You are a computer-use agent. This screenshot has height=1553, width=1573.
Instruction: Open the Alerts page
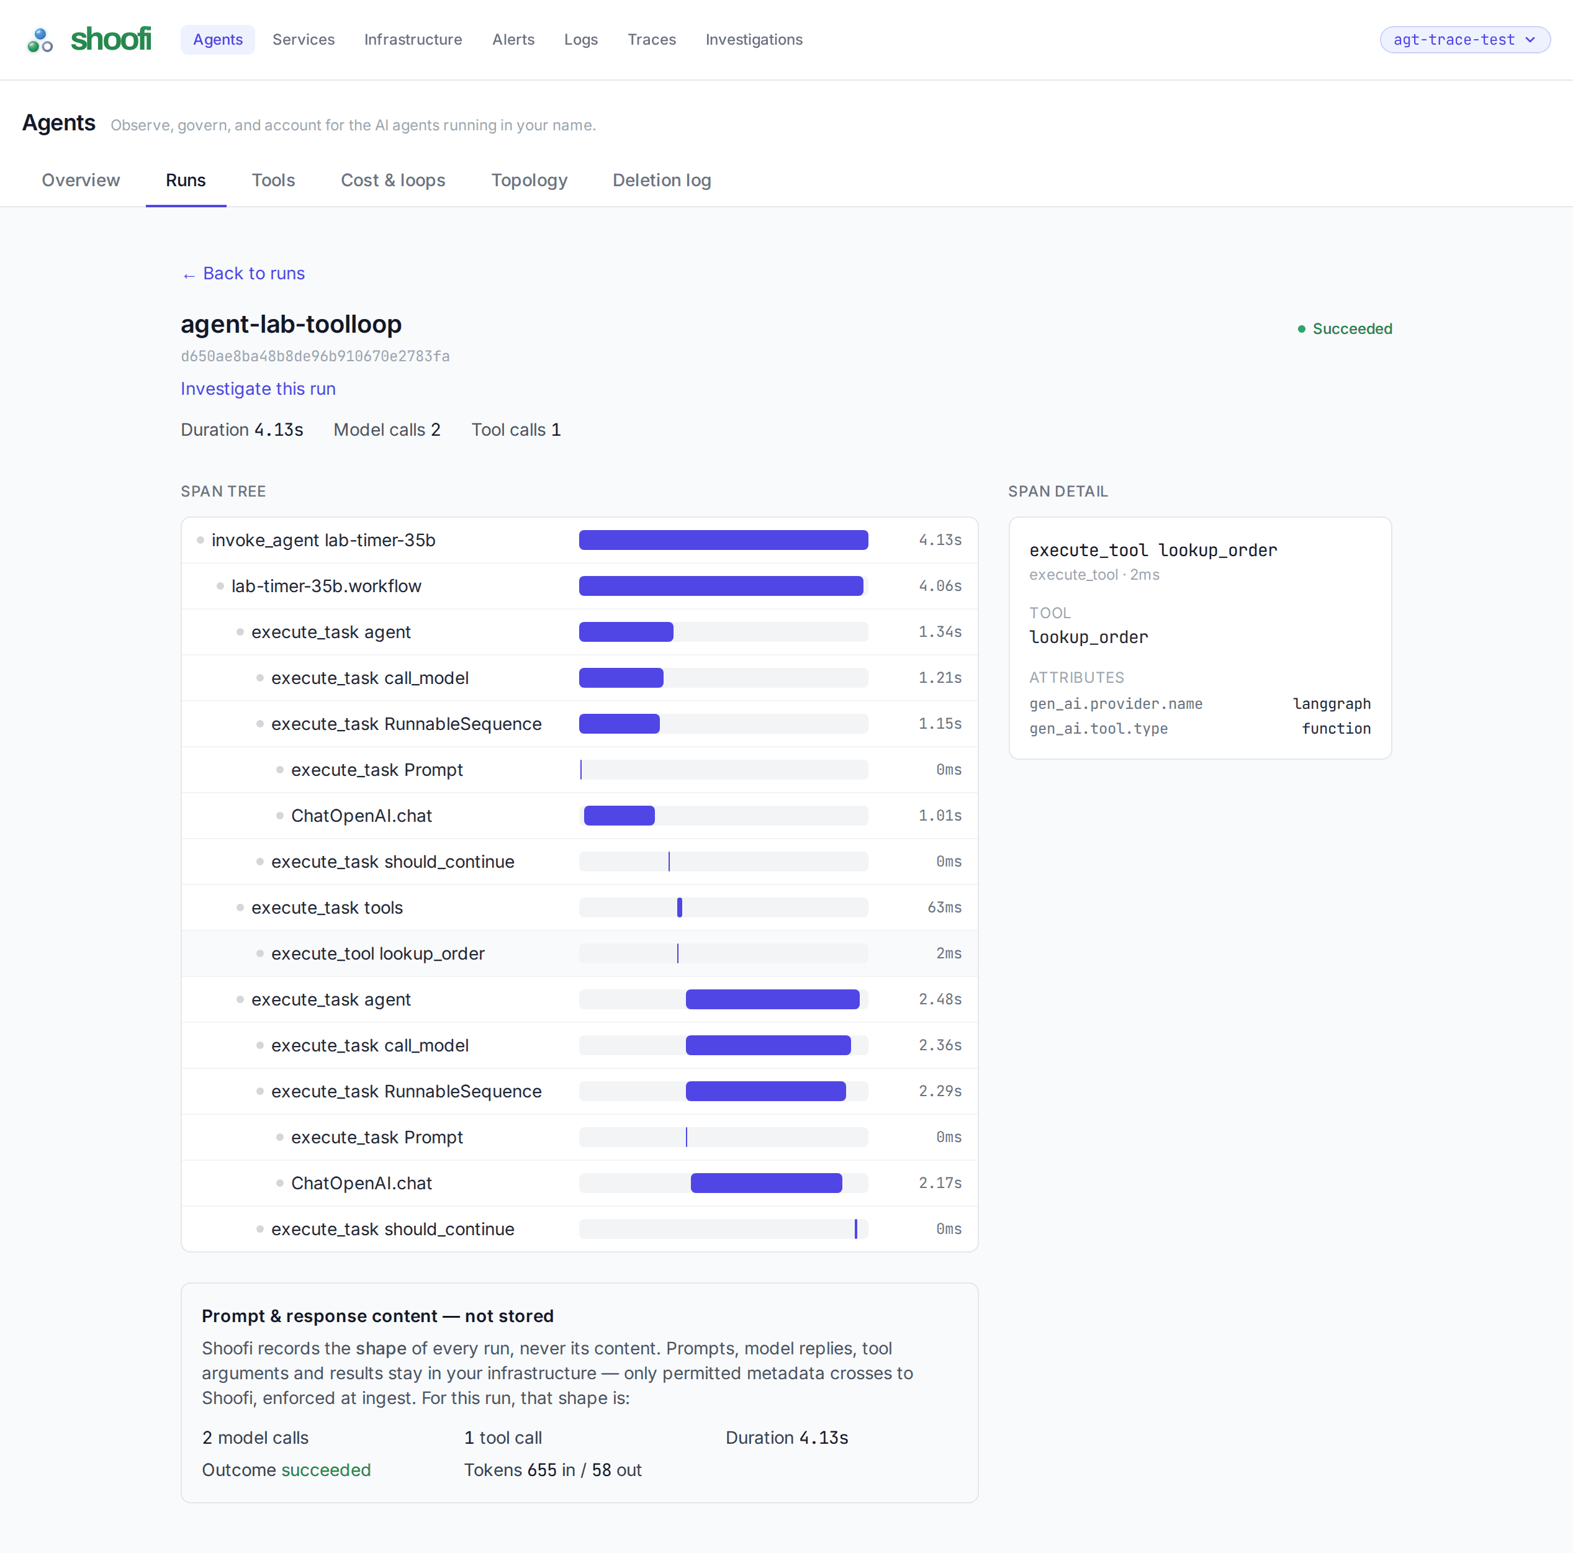pos(513,40)
